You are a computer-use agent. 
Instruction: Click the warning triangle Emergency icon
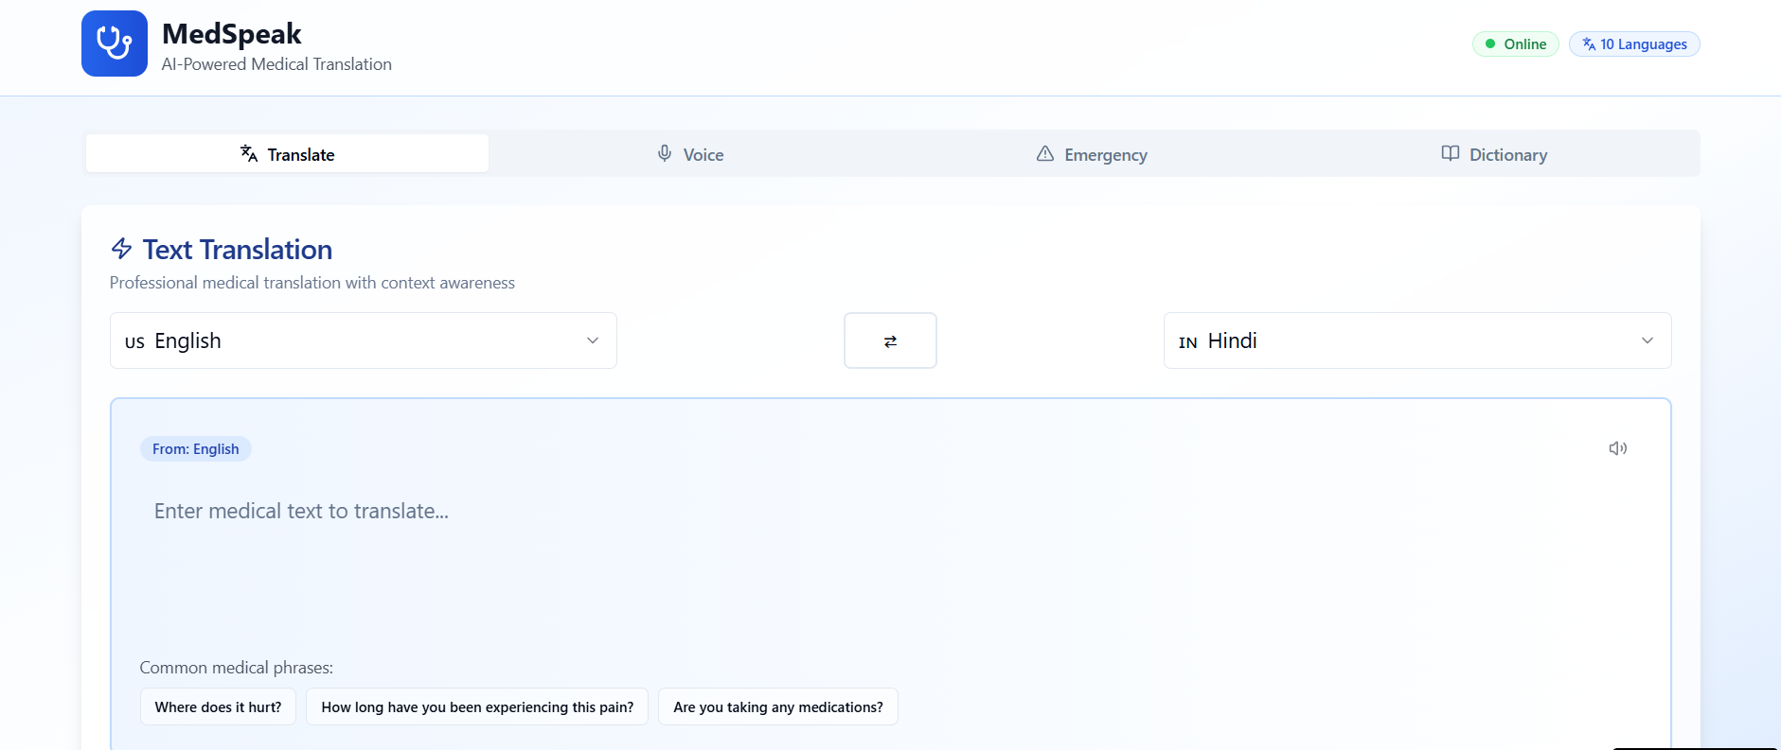click(x=1045, y=153)
